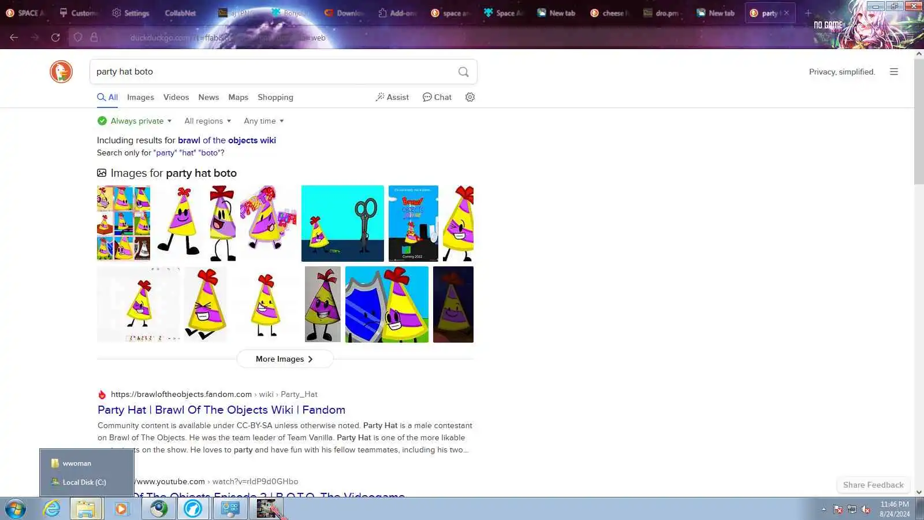Screen dimensions: 924x520
Task: Open the DuckDuckGo hamburger menu
Action: point(894,72)
